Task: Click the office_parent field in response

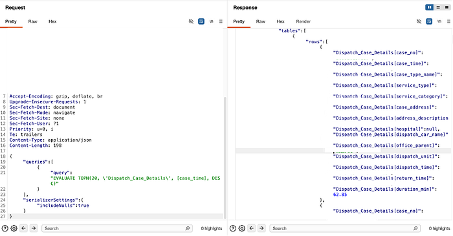Action: [386, 145]
